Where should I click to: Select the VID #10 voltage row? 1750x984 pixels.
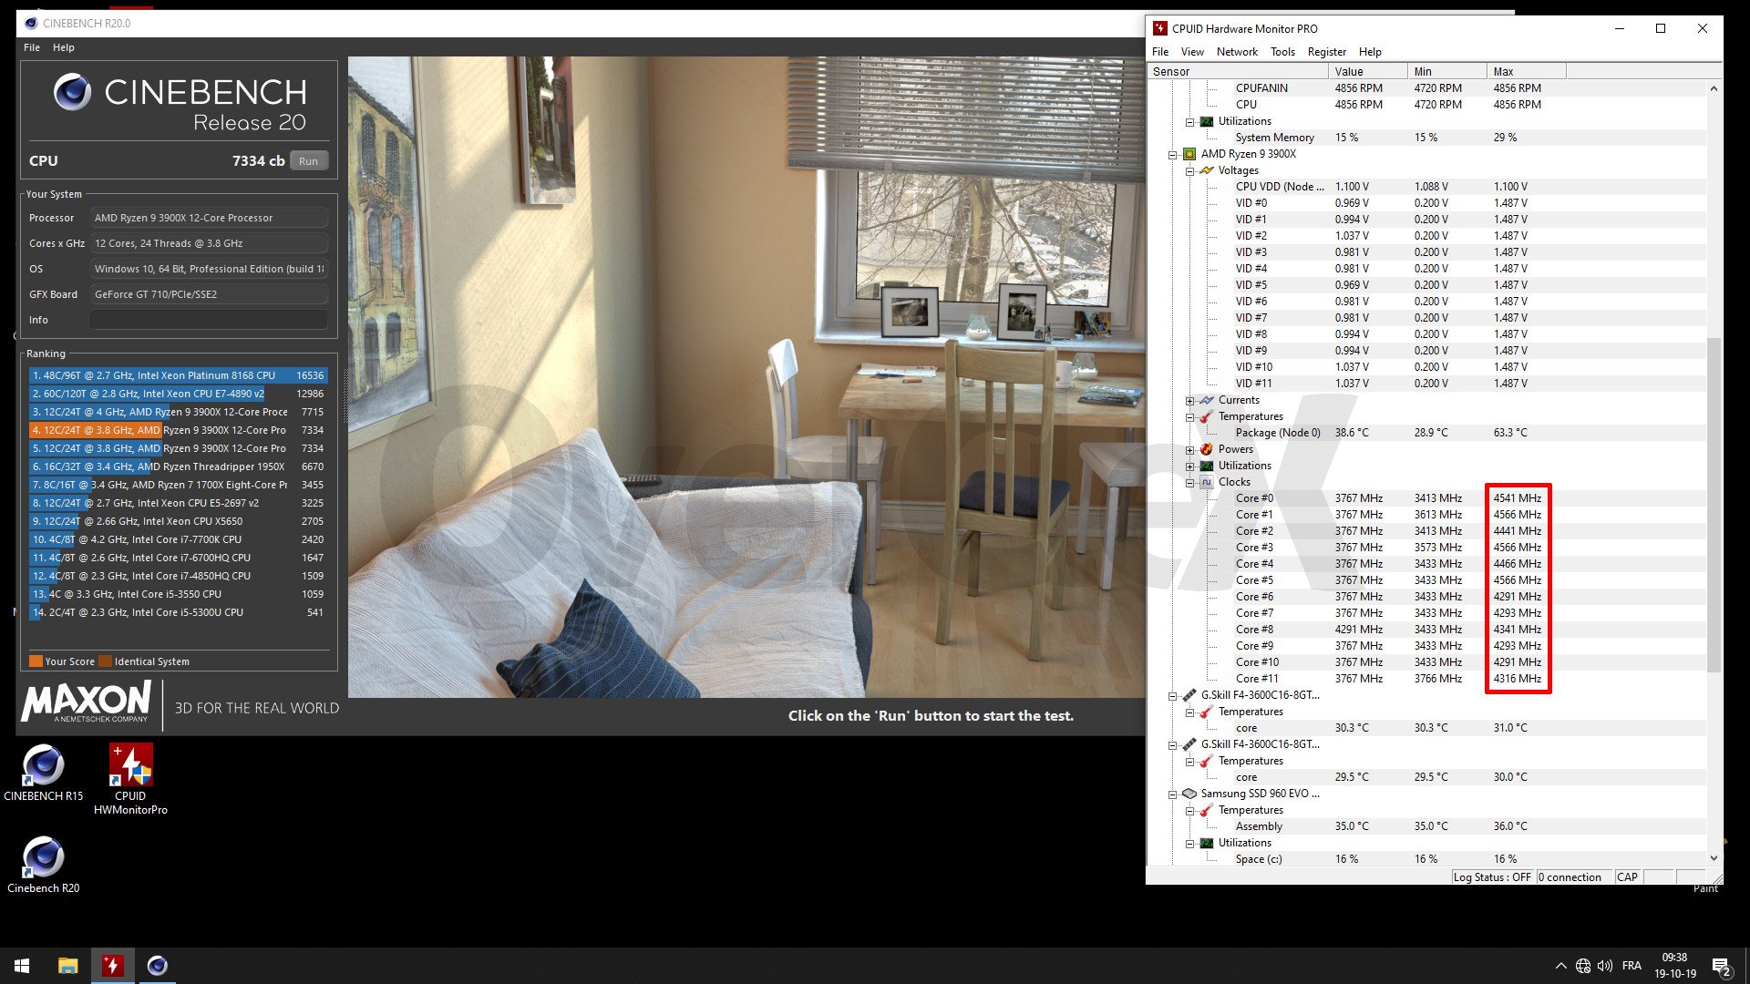point(1427,367)
